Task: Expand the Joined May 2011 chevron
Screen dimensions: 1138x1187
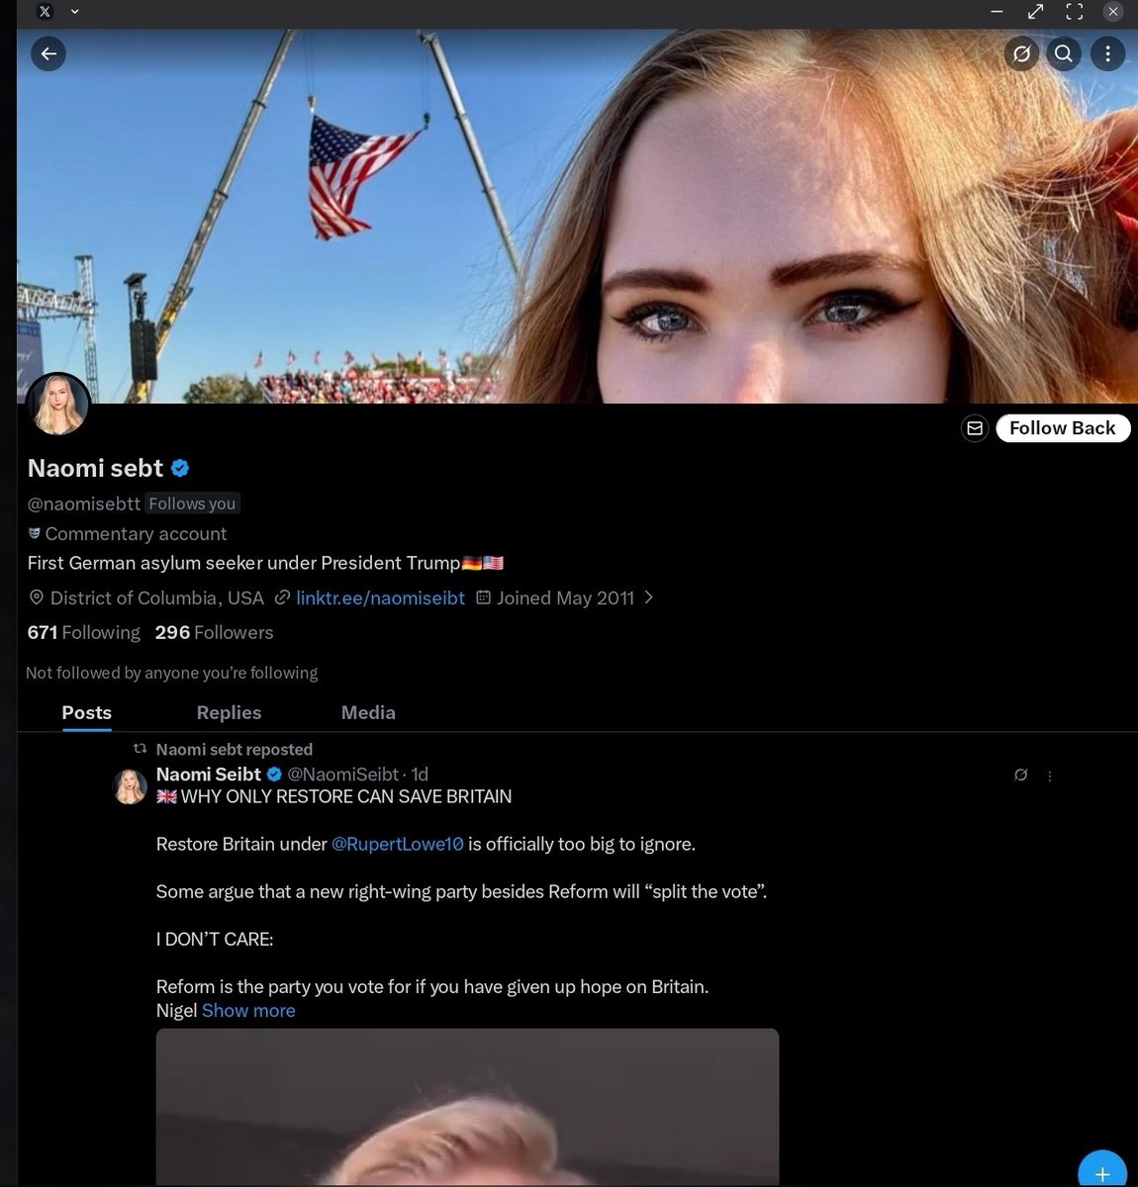Action: point(649,597)
